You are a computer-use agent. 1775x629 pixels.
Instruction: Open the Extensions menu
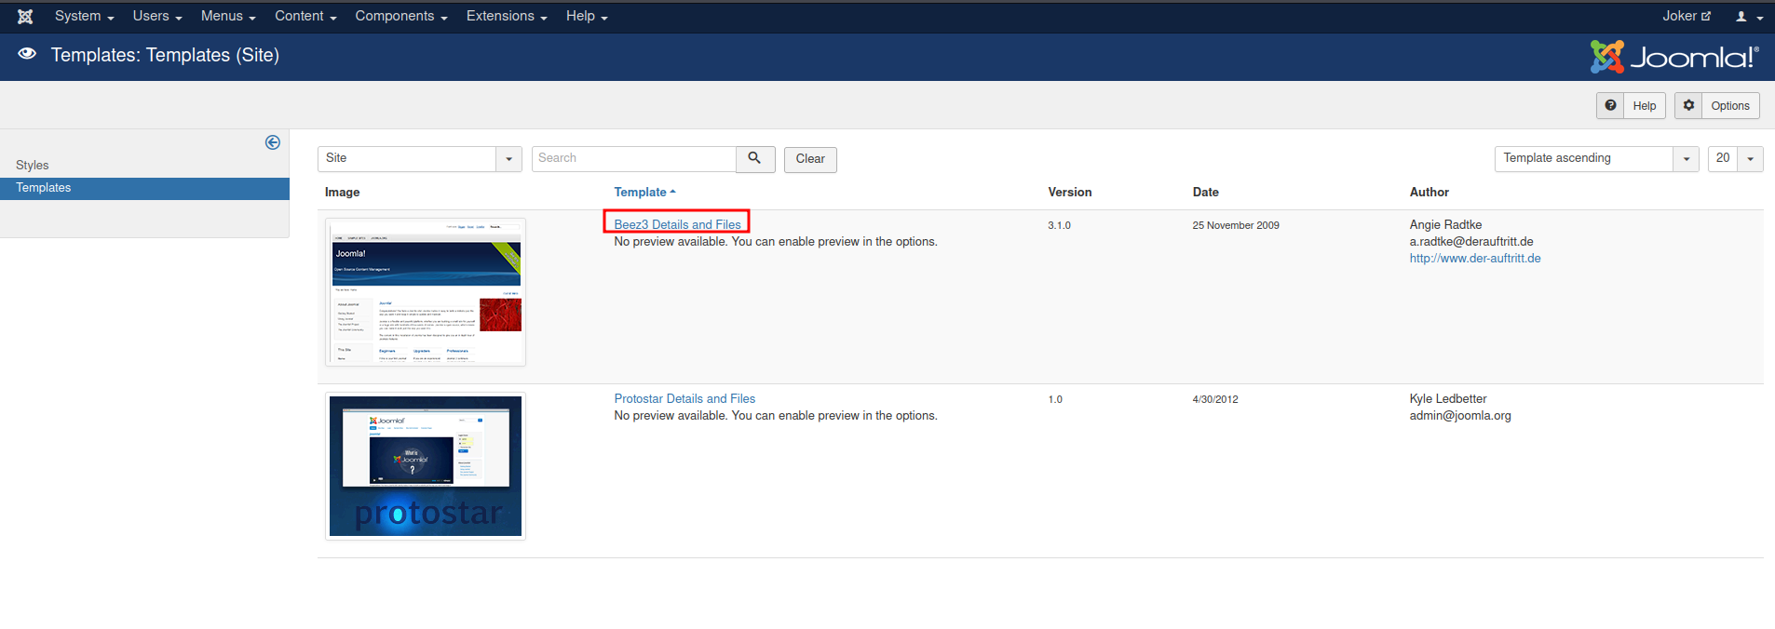pos(507,16)
